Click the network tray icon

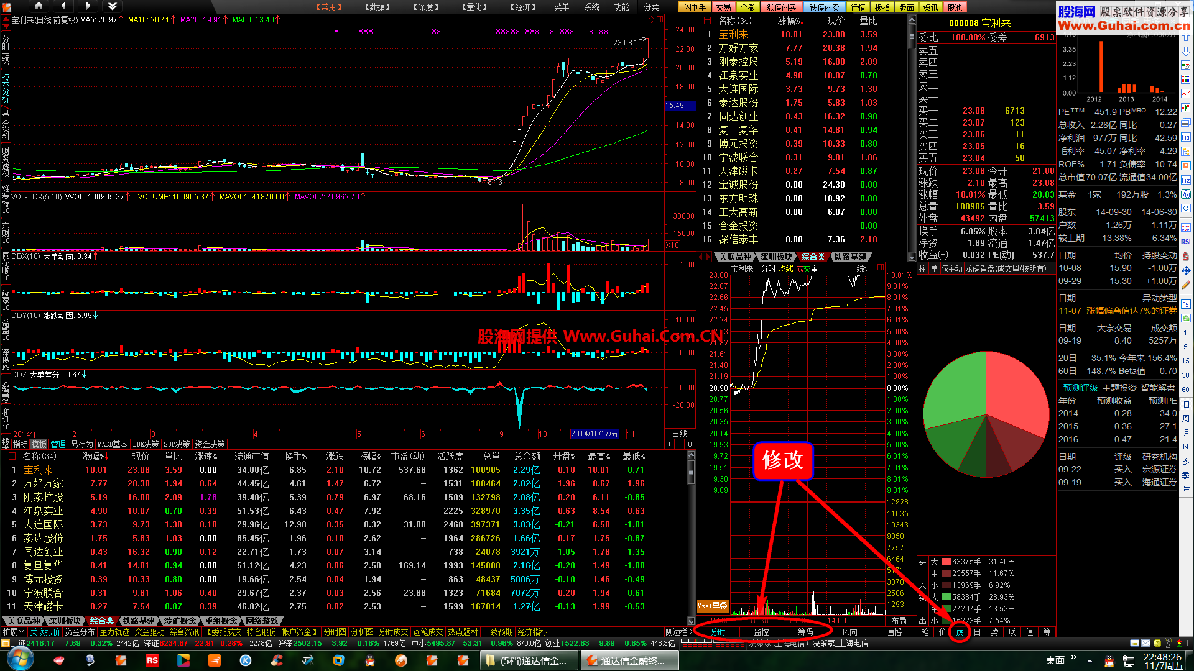coord(1129,660)
